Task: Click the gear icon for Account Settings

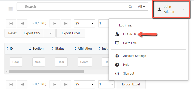Action: [x=117, y=56]
